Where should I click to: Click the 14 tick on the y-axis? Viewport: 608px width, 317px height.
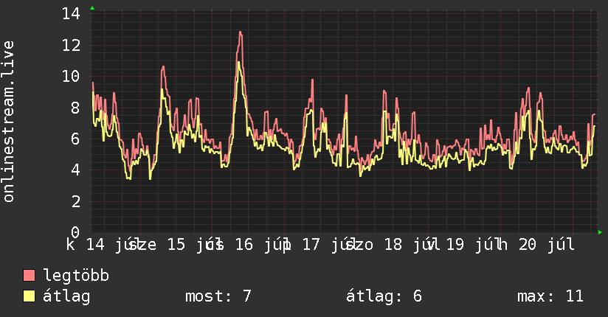[71, 14]
